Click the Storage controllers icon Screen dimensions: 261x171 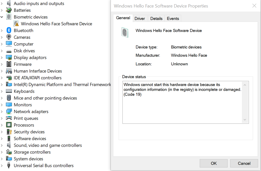point(9,152)
